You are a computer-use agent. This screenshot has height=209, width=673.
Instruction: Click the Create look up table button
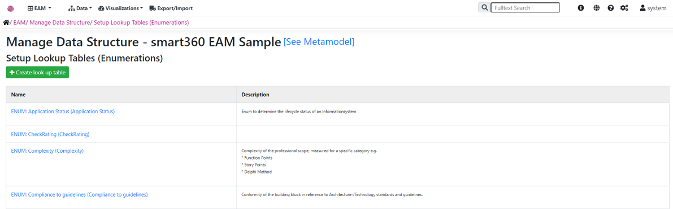[x=37, y=73]
